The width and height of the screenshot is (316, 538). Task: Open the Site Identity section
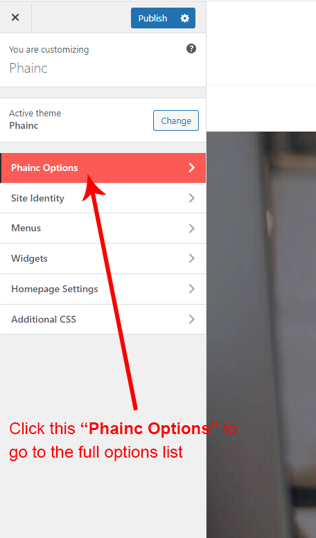click(103, 198)
